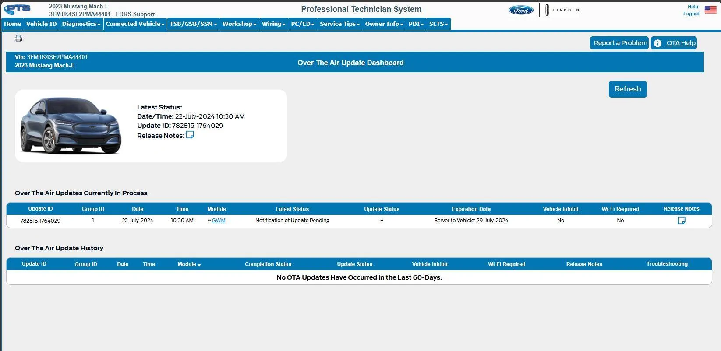Click the Expiration Date column header

[x=471, y=209]
